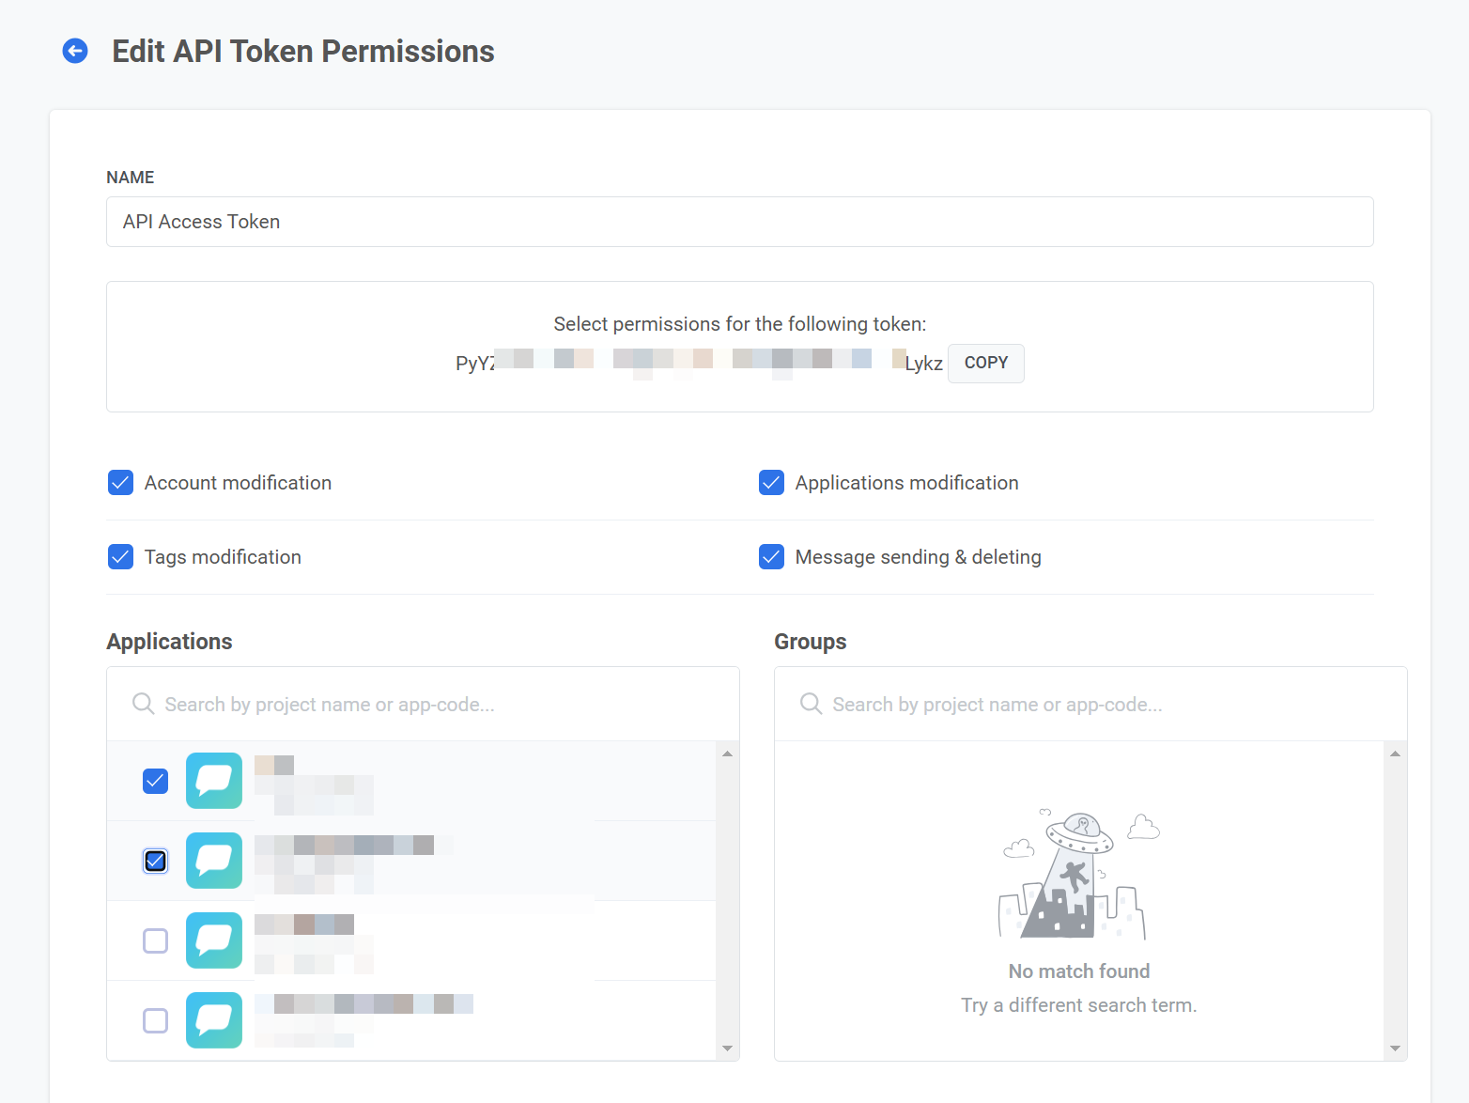Click the second application's chat bubble icon

(x=213, y=861)
